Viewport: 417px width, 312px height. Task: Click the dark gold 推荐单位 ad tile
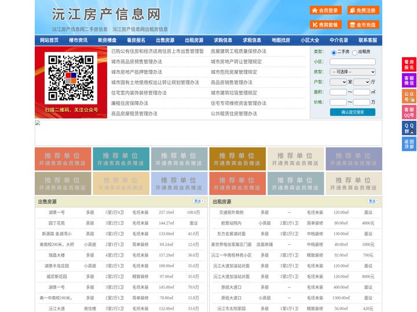coord(237,159)
